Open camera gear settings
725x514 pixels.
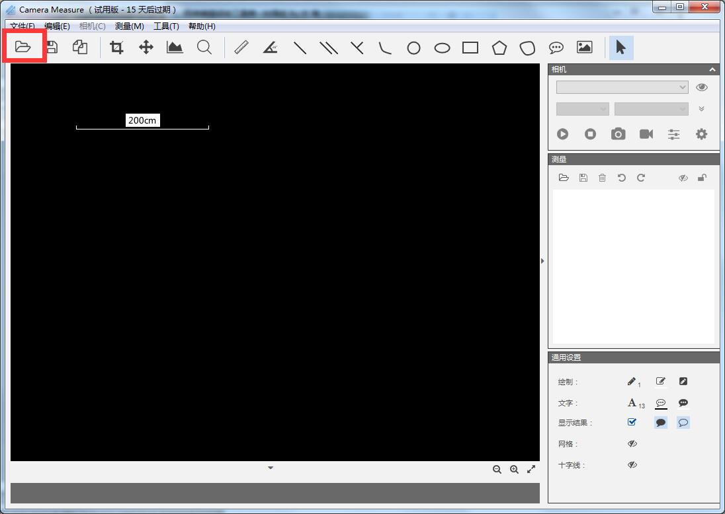click(701, 134)
